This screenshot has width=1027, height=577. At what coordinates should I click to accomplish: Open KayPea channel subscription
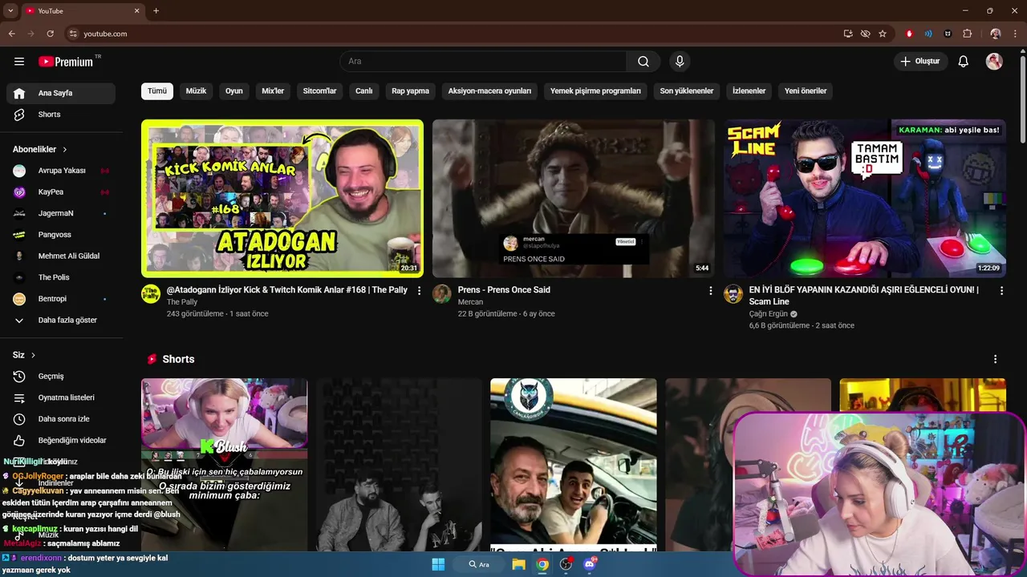click(x=61, y=192)
